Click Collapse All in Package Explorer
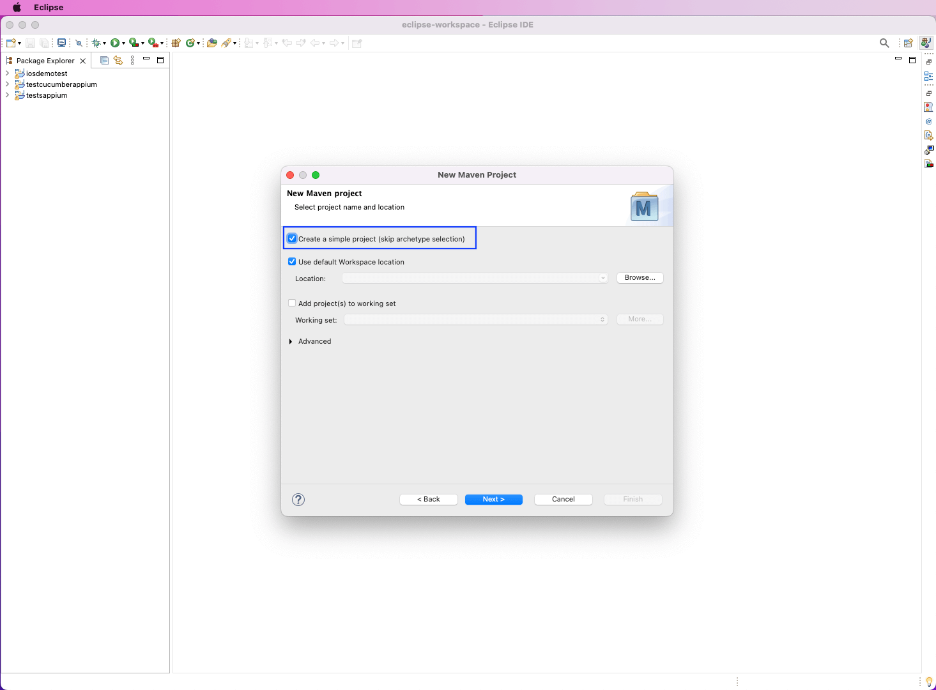The height and width of the screenshot is (690, 936). 104,60
